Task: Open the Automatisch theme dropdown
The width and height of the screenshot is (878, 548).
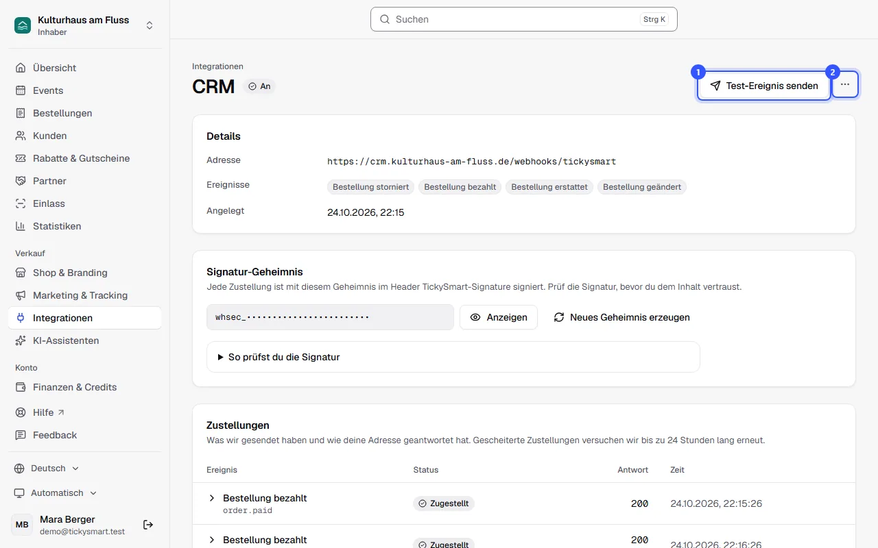Action: [x=56, y=493]
